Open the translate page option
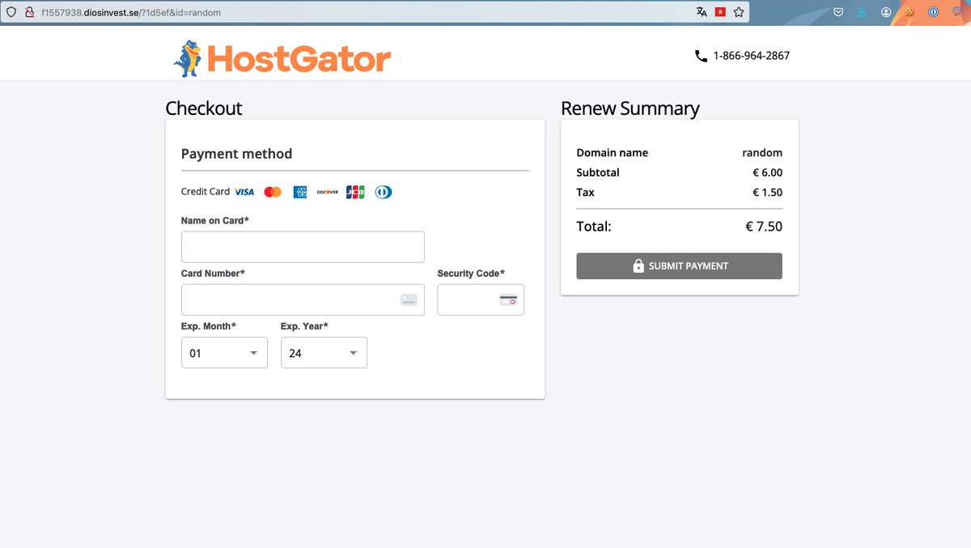Image resolution: width=971 pixels, height=548 pixels. click(x=701, y=11)
